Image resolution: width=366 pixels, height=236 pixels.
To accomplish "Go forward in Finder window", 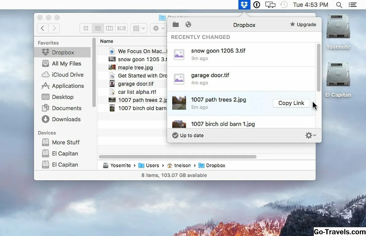I will coord(54,28).
